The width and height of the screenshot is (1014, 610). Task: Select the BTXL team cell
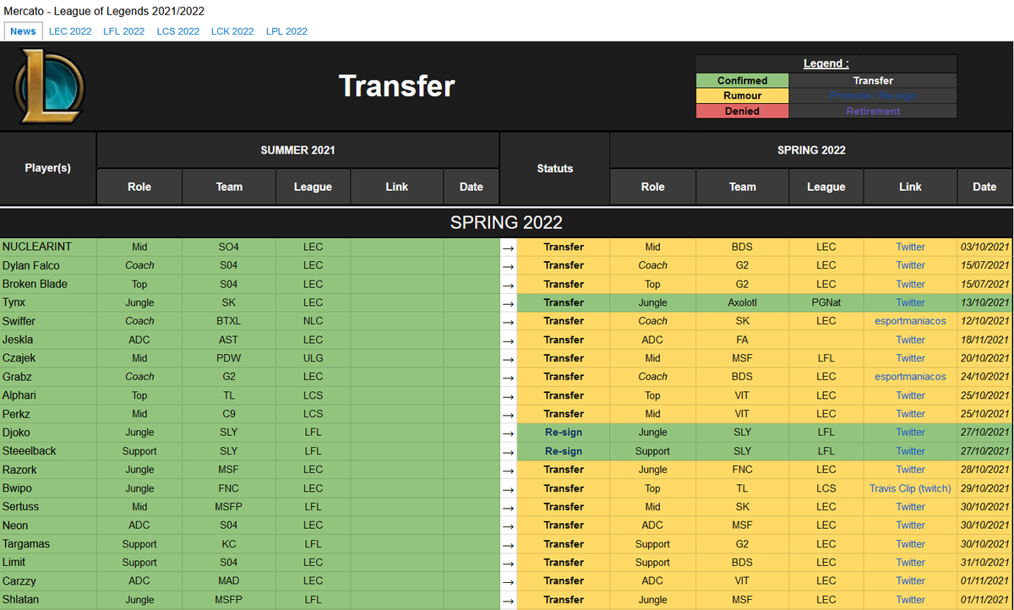pos(229,321)
